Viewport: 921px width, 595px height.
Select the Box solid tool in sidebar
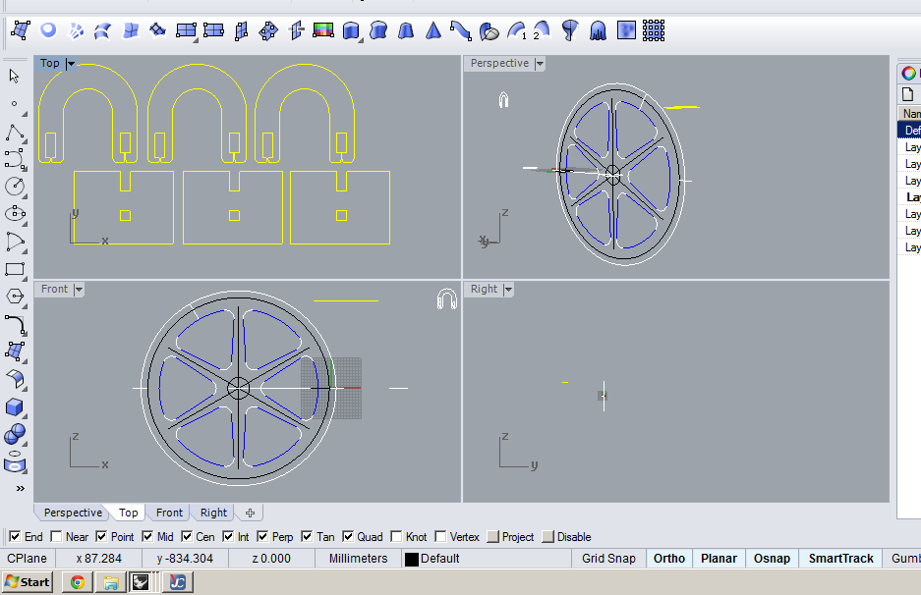[15, 406]
